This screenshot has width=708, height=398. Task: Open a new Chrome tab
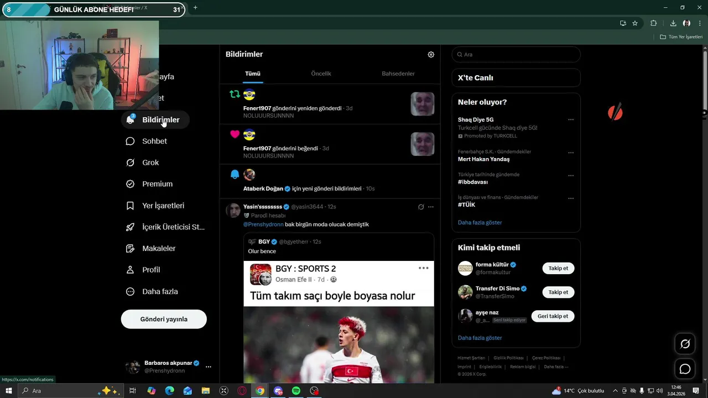pyautogui.click(x=195, y=8)
